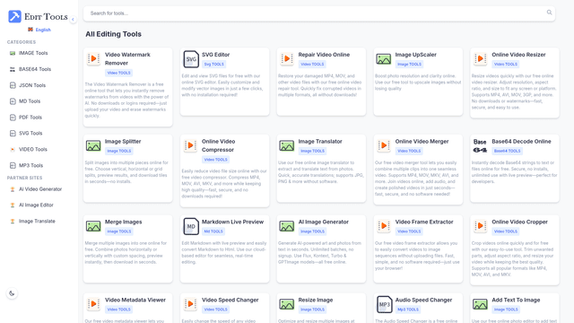Open the Base64 Decode Online title
The height and width of the screenshot is (323, 574).
(521, 142)
